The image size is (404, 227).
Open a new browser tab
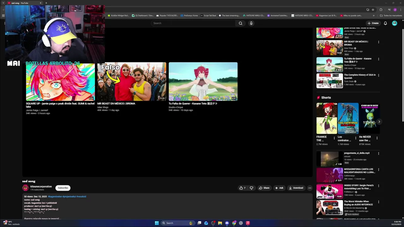coord(46,3)
